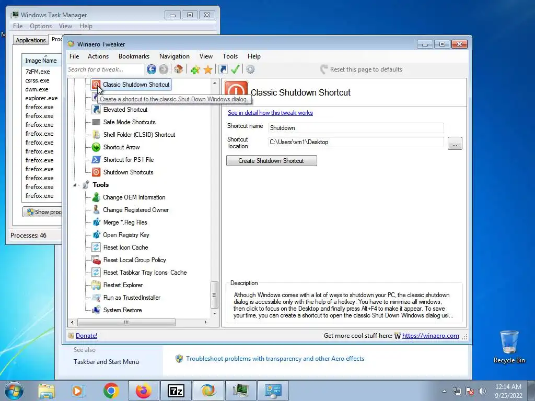
Task: Click the Classic Shutdown Shortcut tree icon
Action: click(x=96, y=84)
